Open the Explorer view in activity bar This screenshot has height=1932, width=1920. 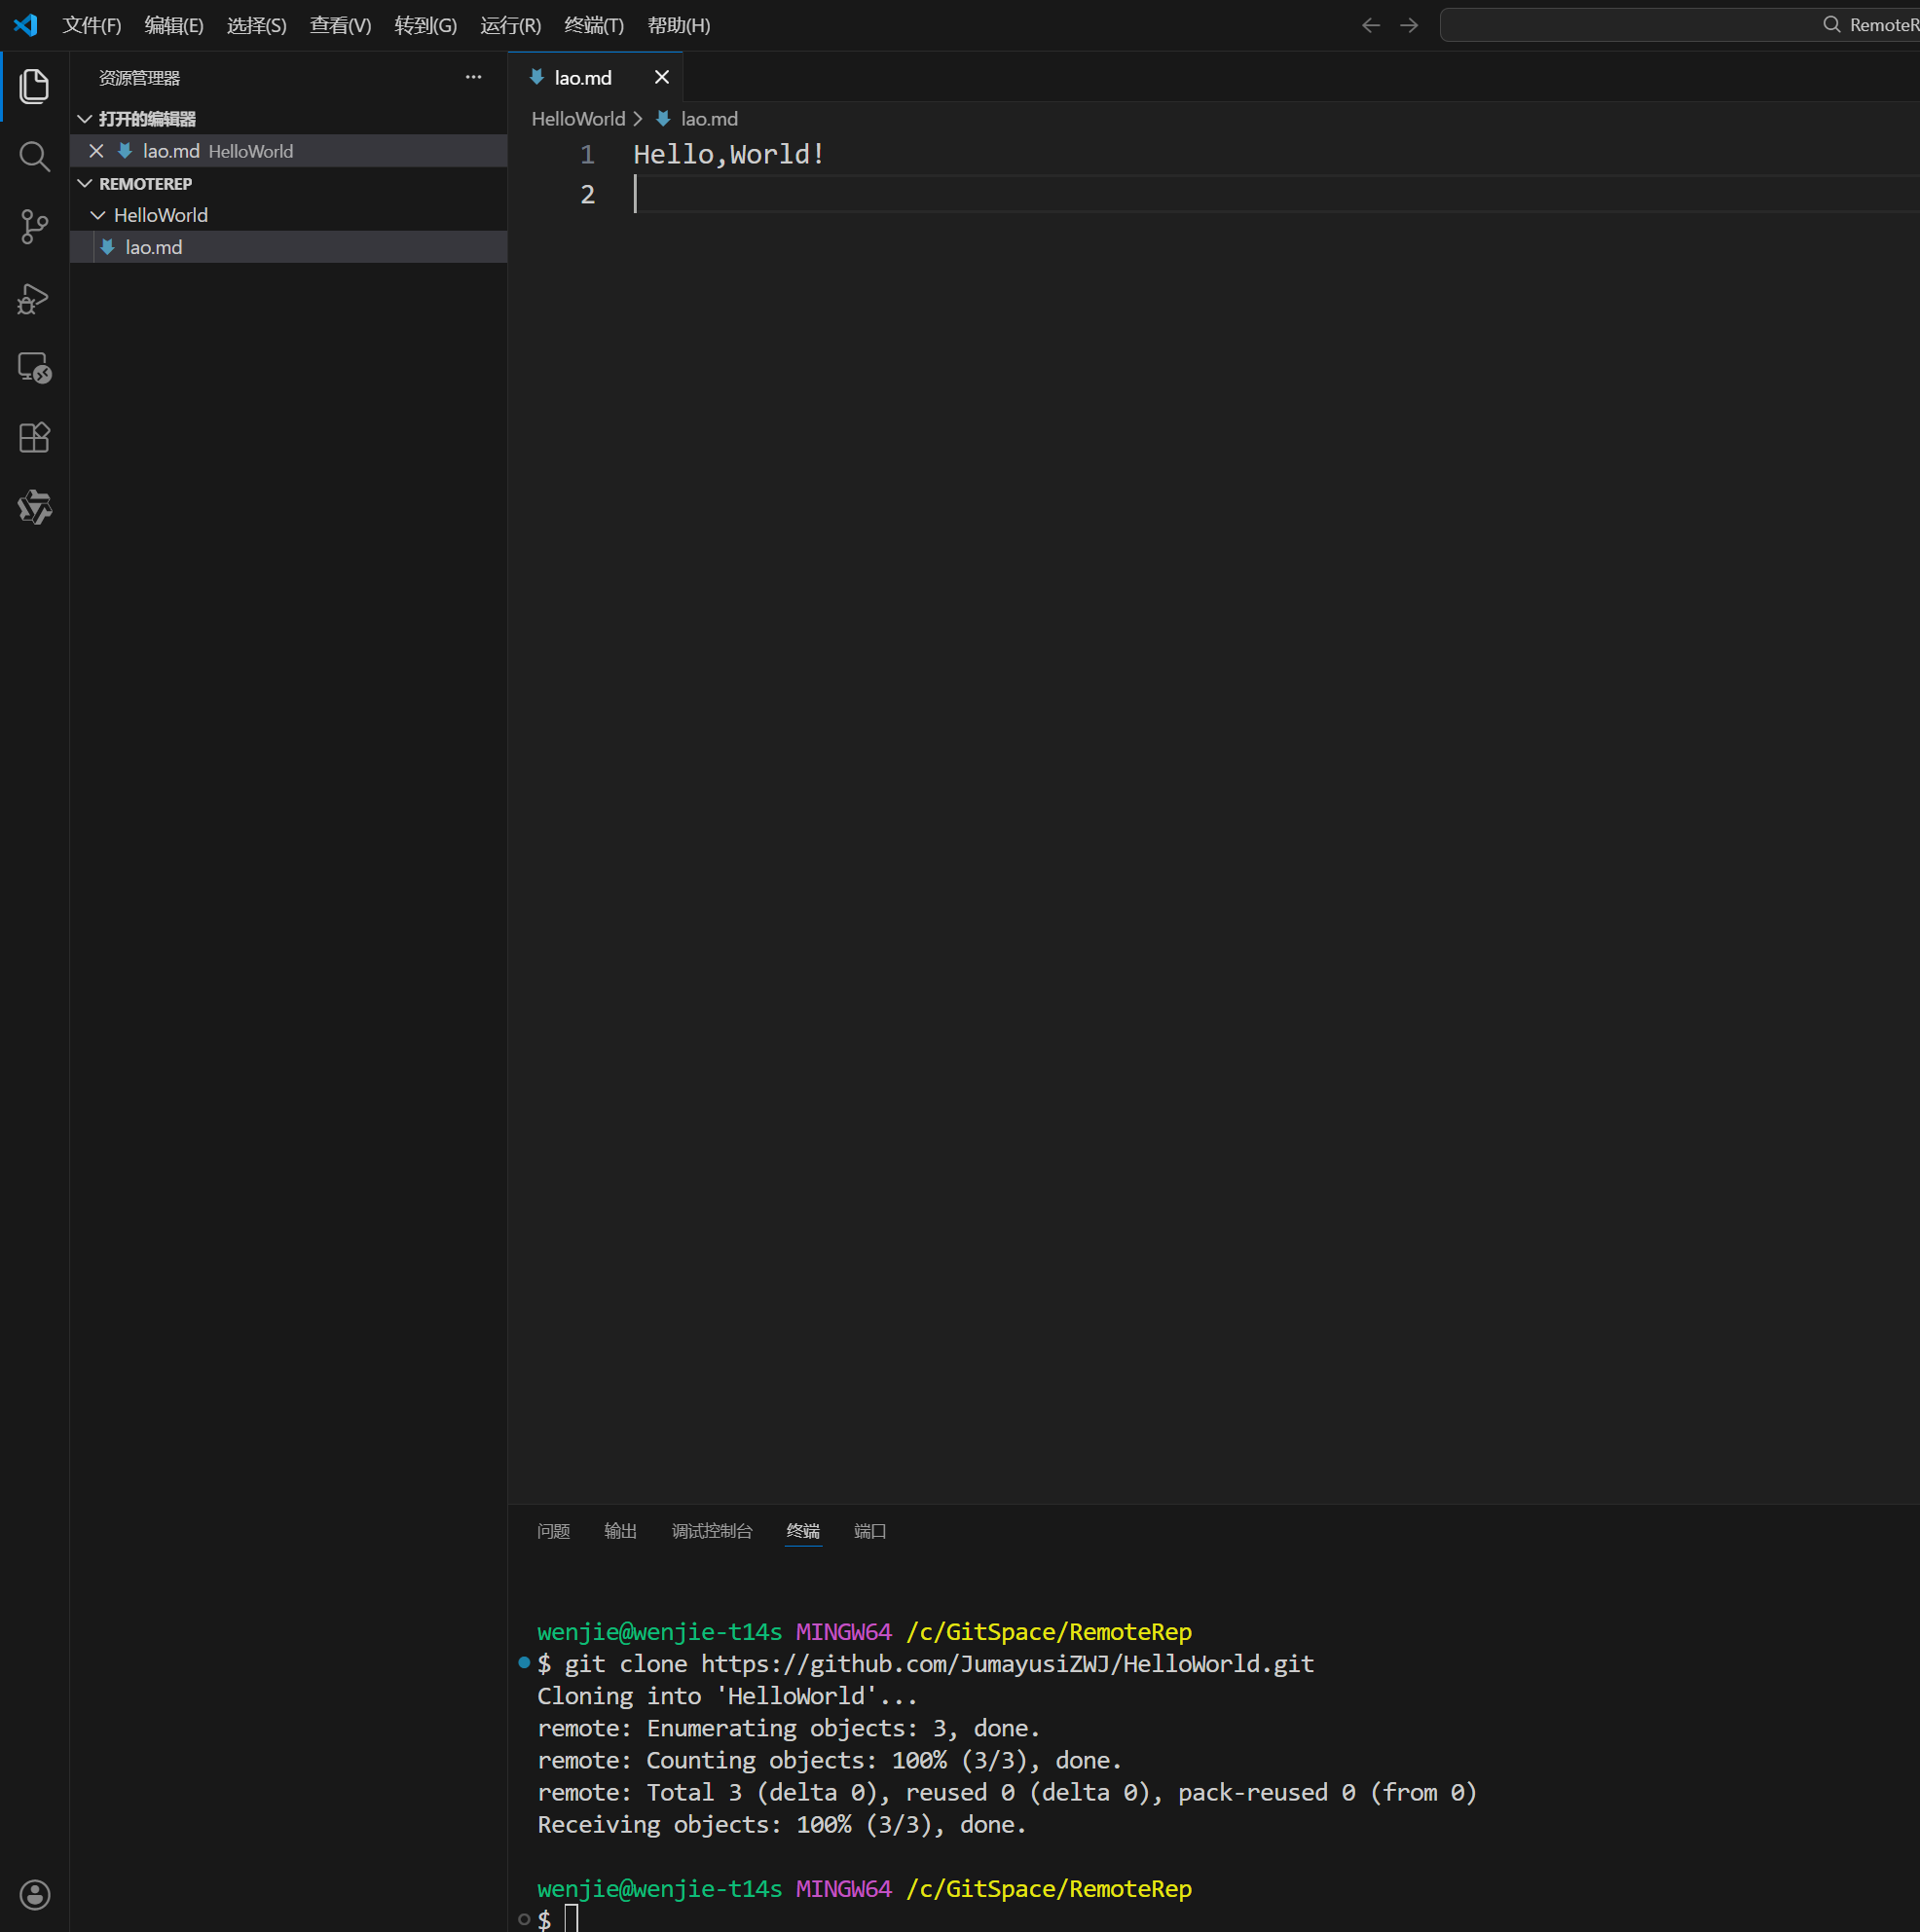point(34,86)
